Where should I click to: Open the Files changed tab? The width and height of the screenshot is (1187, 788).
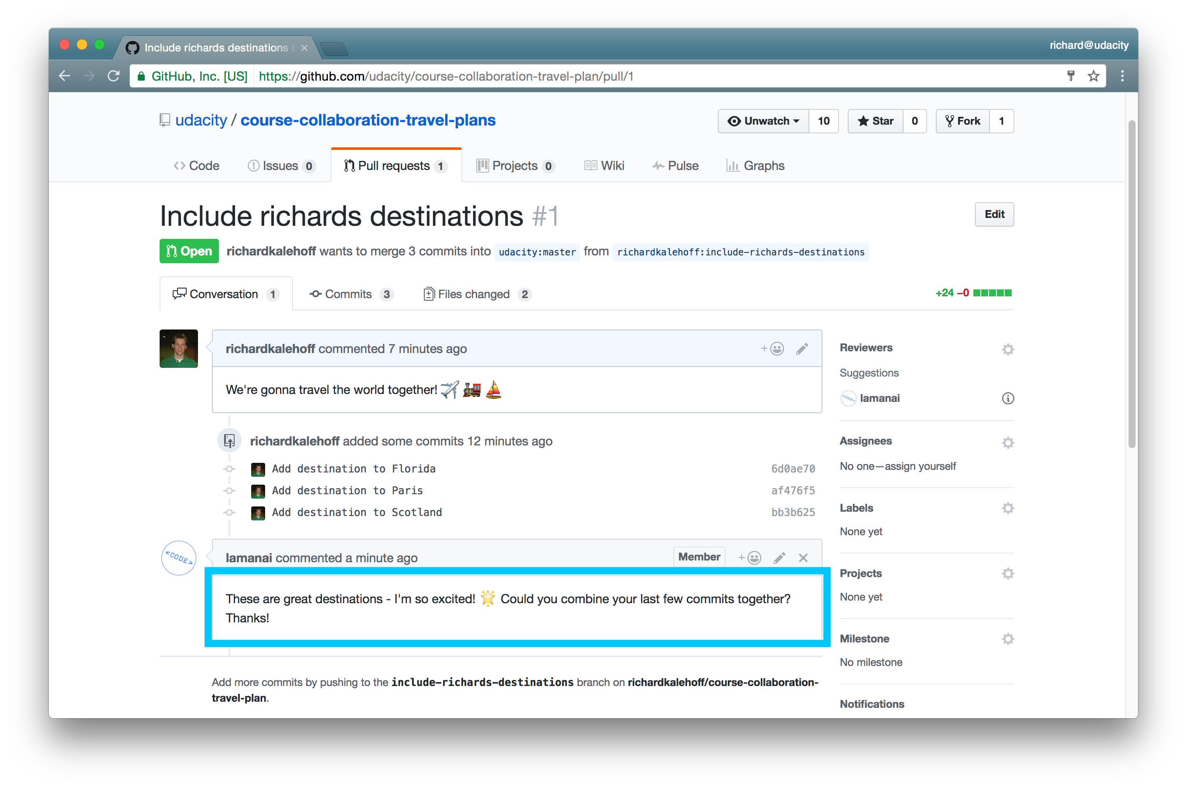click(x=474, y=294)
